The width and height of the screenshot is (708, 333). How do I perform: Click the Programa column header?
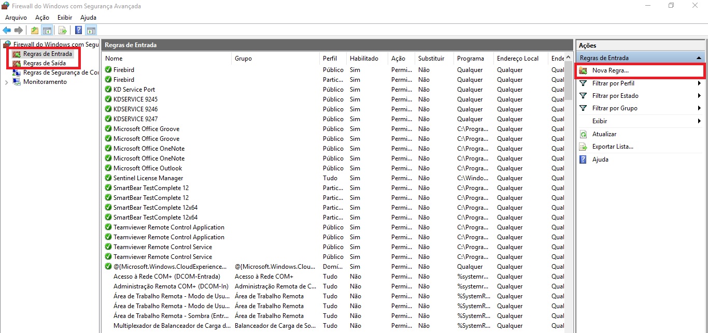click(x=474, y=59)
